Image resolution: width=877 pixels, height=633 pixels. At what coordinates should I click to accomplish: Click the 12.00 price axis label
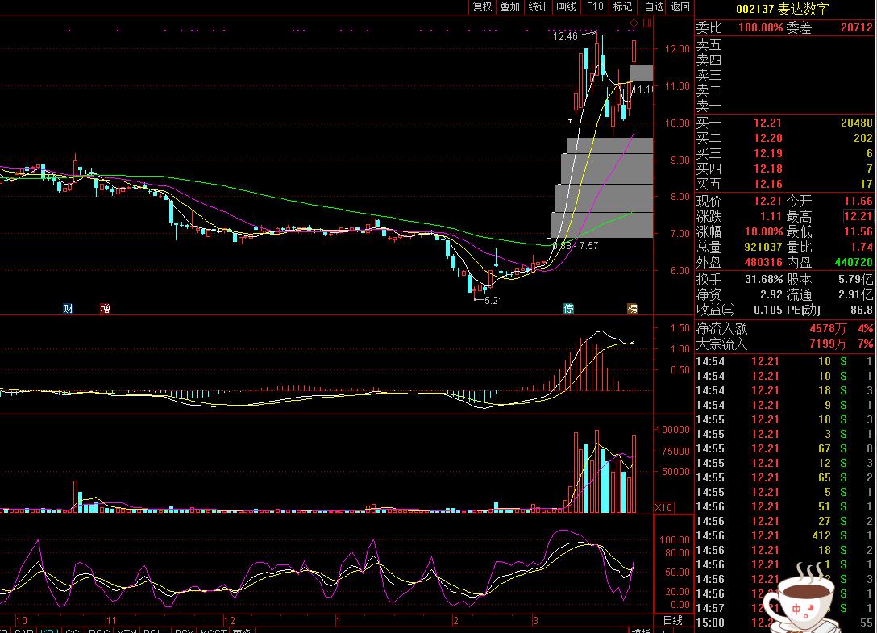click(x=677, y=49)
